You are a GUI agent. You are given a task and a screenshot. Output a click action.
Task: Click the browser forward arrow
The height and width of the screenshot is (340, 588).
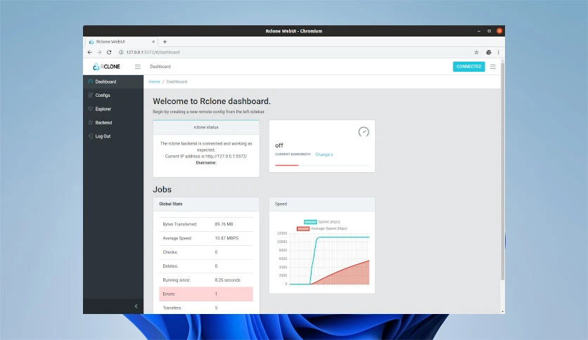[x=99, y=53]
